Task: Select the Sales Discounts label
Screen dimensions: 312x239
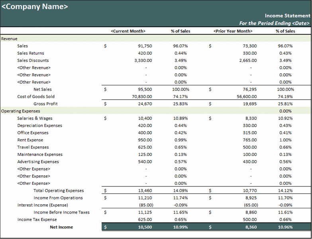Action: [x=33, y=61]
